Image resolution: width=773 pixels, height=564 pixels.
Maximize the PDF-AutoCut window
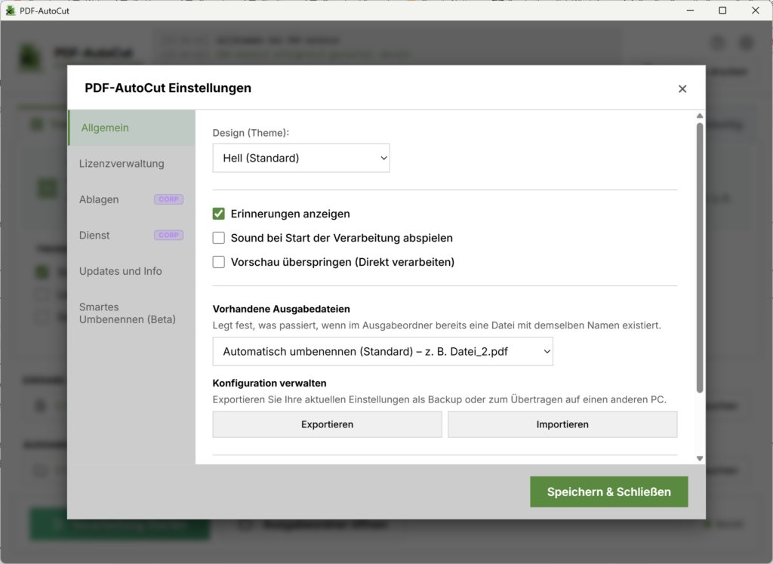click(x=722, y=11)
